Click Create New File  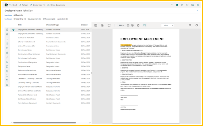[x=38, y=5]
